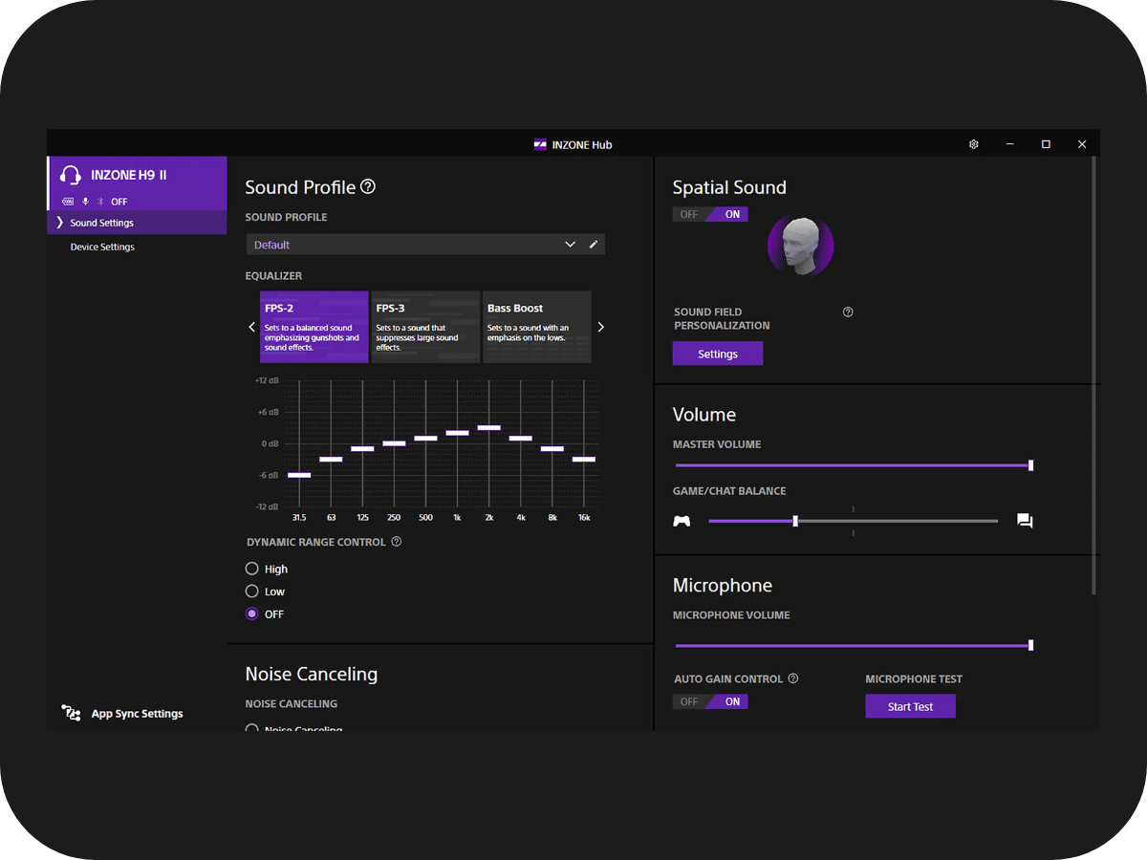
Task: Select Low dynamic range control
Action: click(x=252, y=591)
